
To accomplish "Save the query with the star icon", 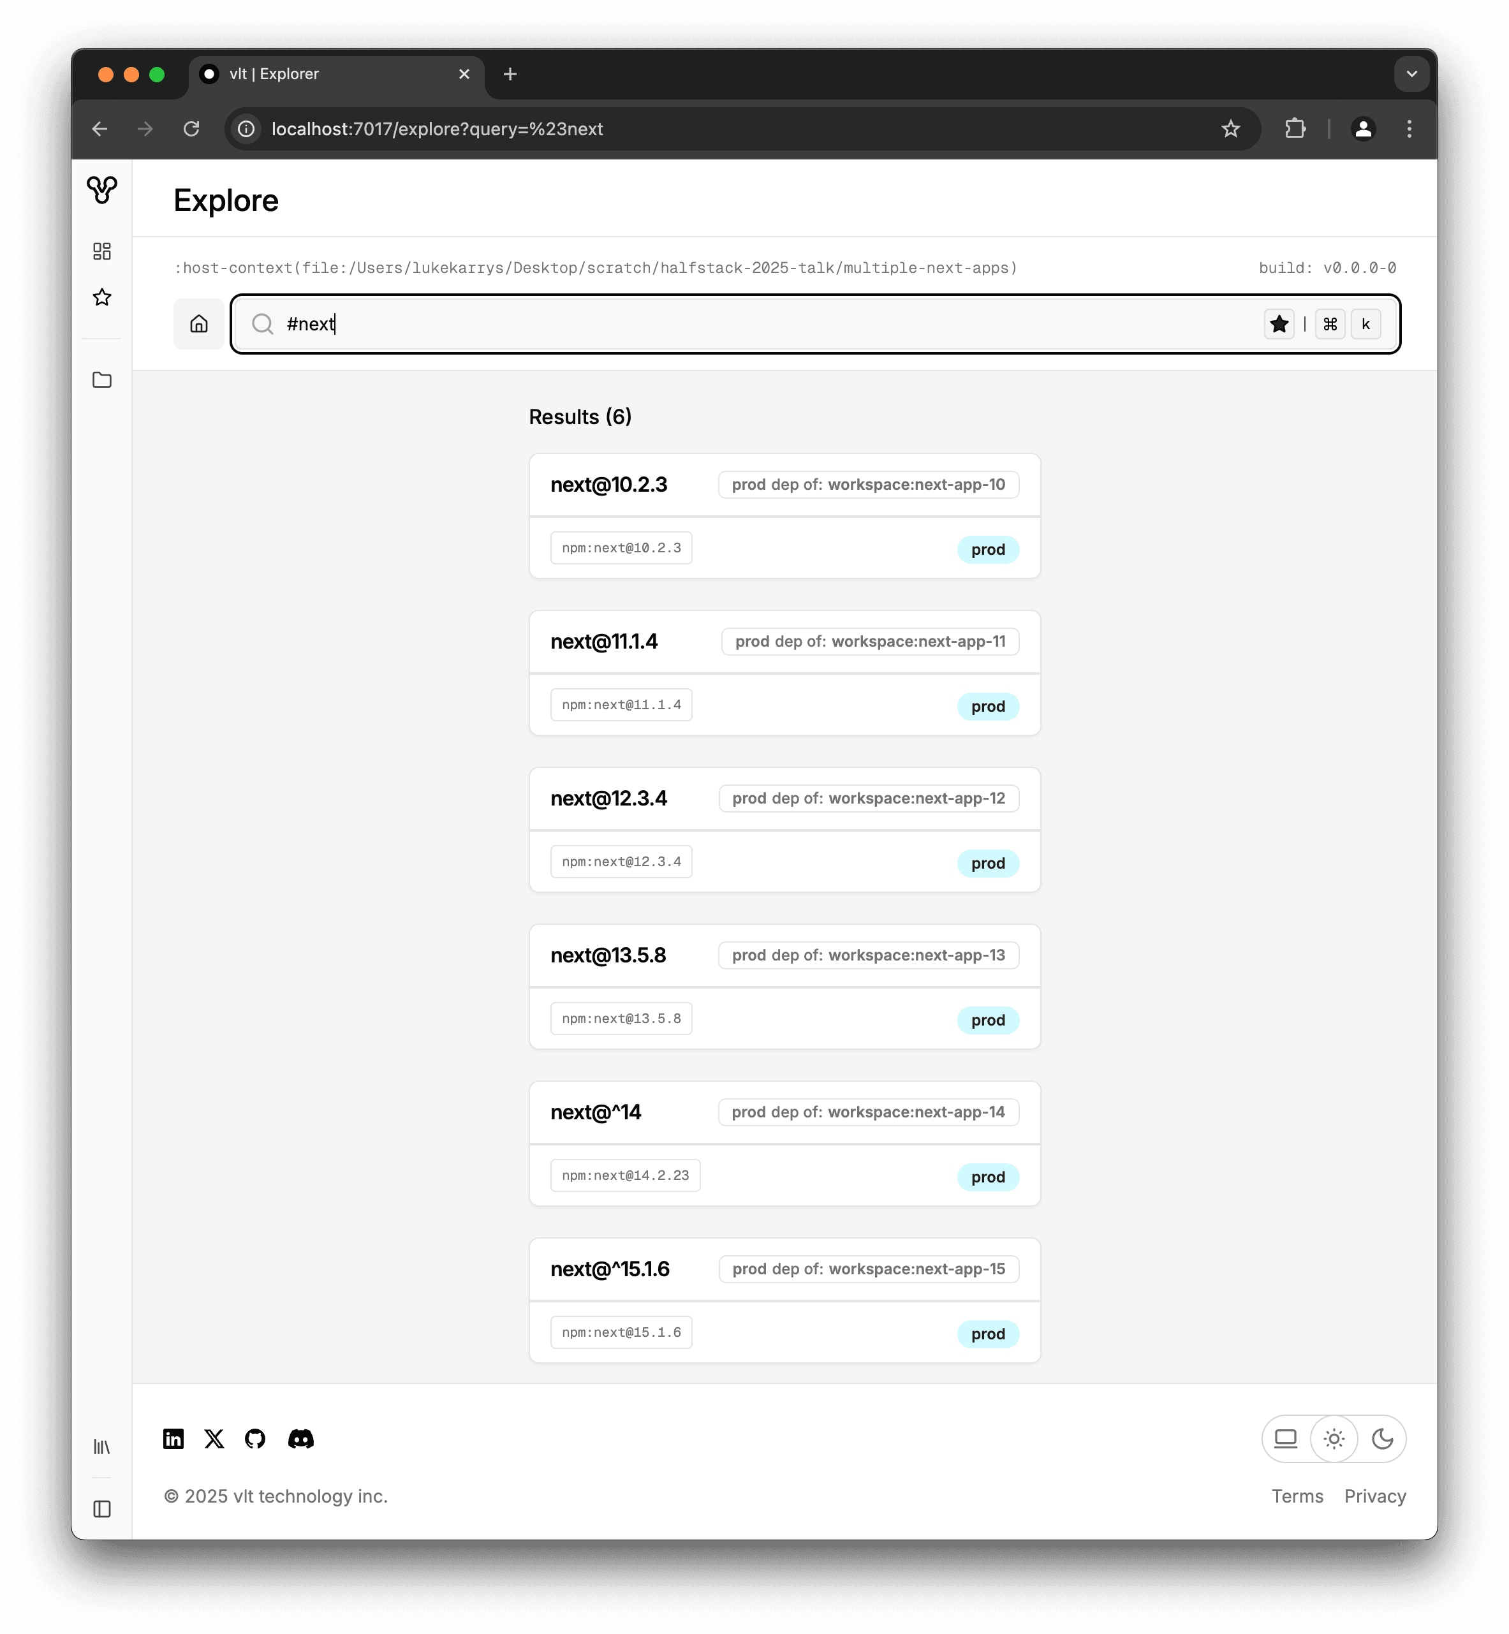I will [x=1279, y=323].
